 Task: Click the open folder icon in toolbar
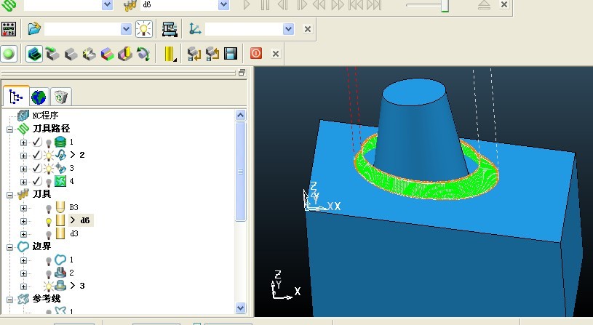coord(34,29)
